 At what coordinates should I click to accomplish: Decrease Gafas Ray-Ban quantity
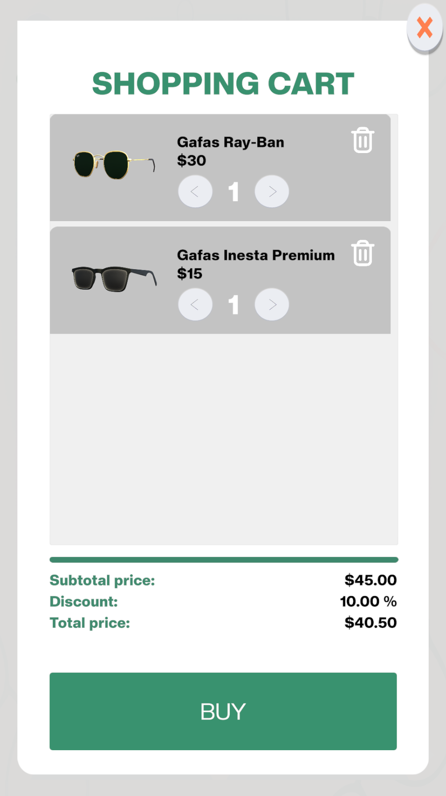[195, 191]
